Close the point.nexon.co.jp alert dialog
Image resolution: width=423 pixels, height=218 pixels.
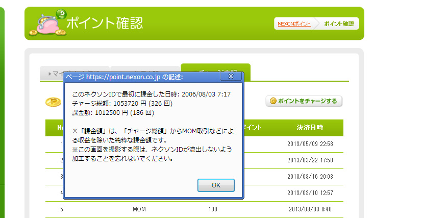231,77
